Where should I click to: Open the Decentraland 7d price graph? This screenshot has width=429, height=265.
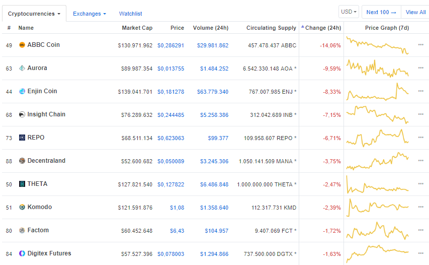coord(378,161)
